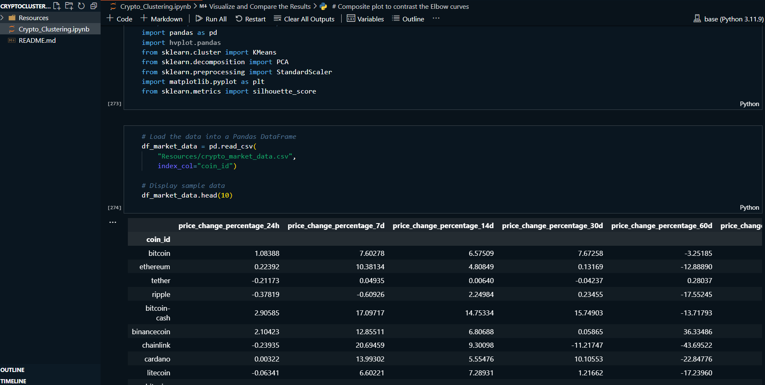Add a new Code cell
This screenshot has width=765, height=385.
(119, 19)
